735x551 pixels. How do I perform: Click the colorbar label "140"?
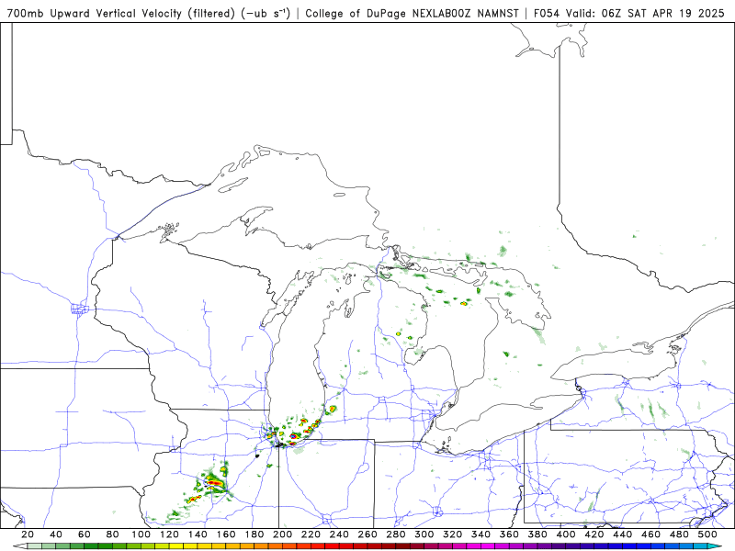click(198, 534)
